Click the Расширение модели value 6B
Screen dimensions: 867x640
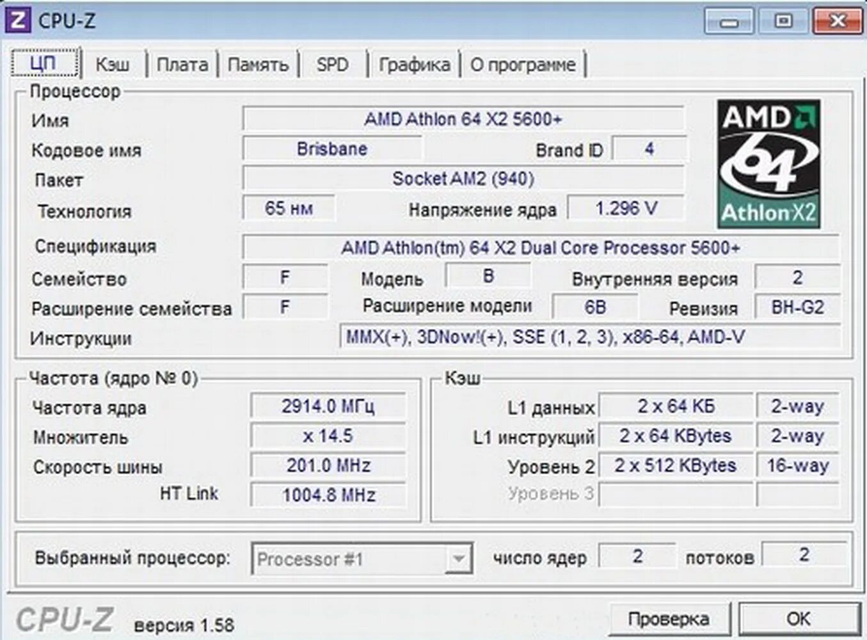coord(595,307)
